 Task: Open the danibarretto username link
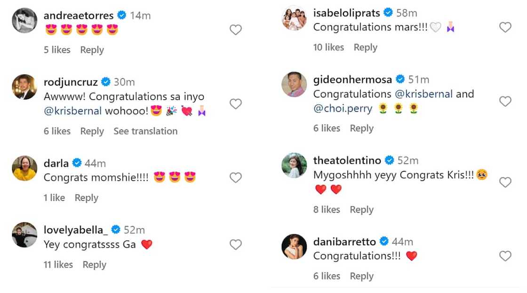click(x=344, y=242)
